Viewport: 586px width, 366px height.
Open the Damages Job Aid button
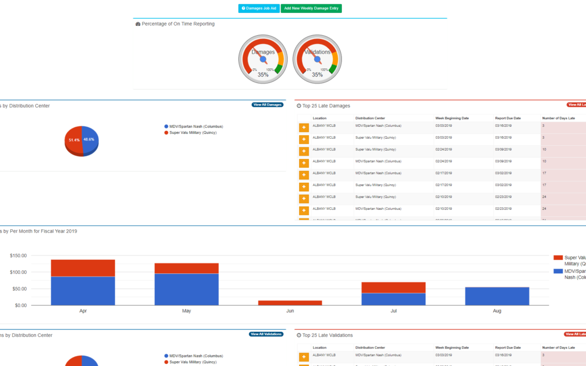coord(259,8)
